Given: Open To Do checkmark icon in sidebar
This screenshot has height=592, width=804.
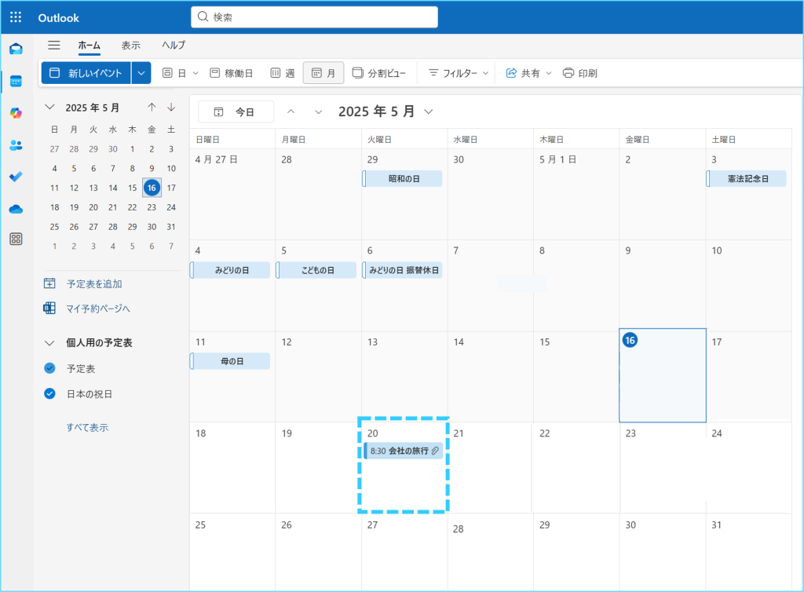Looking at the screenshot, I should [16, 177].
